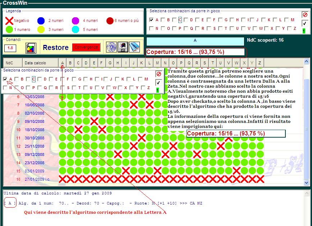Click the column B header in the grid
Image resolution: width=312 pixels, height=226 pixels.
pos(70,63)
